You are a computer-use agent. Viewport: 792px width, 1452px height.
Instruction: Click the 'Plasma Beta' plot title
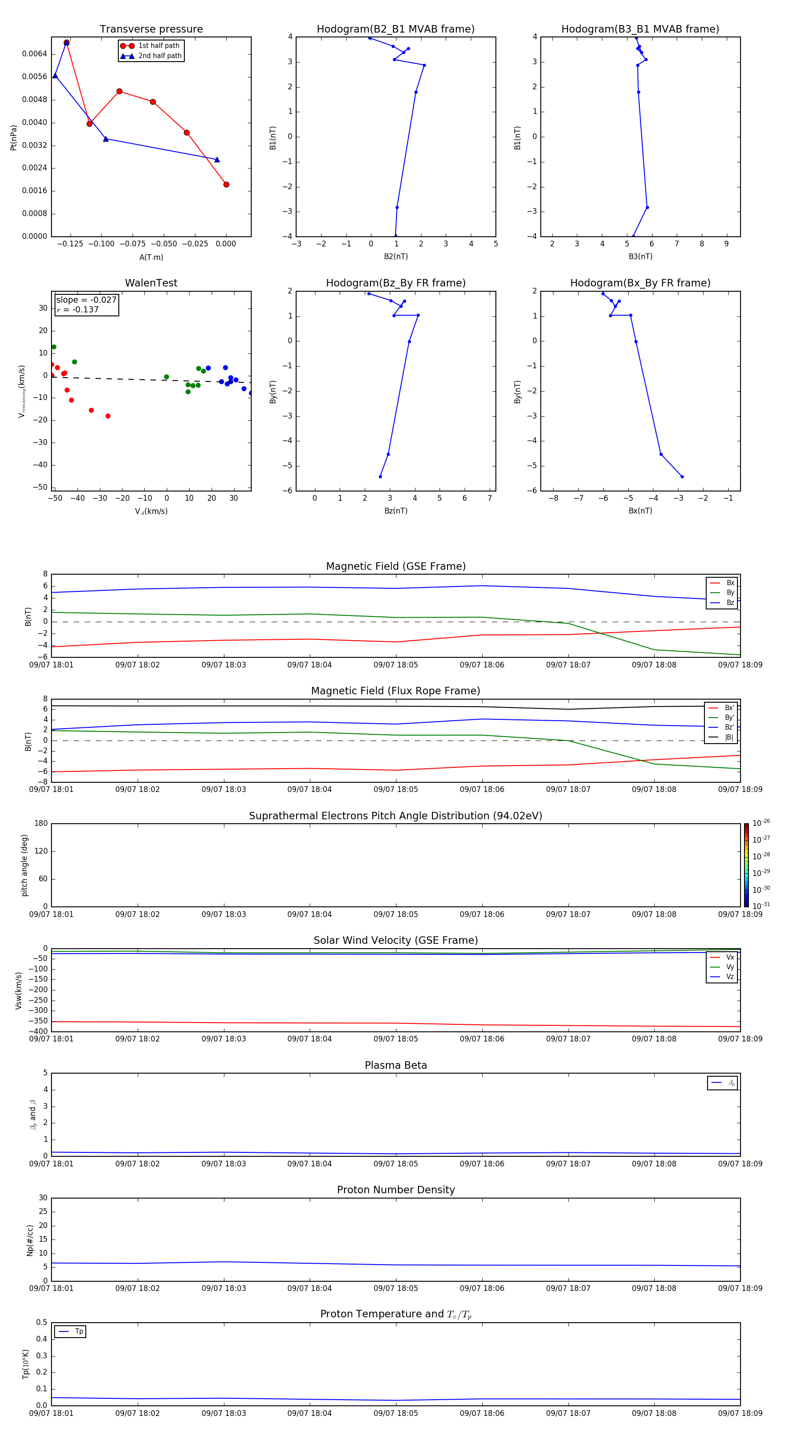click(x=396, y=1065)
